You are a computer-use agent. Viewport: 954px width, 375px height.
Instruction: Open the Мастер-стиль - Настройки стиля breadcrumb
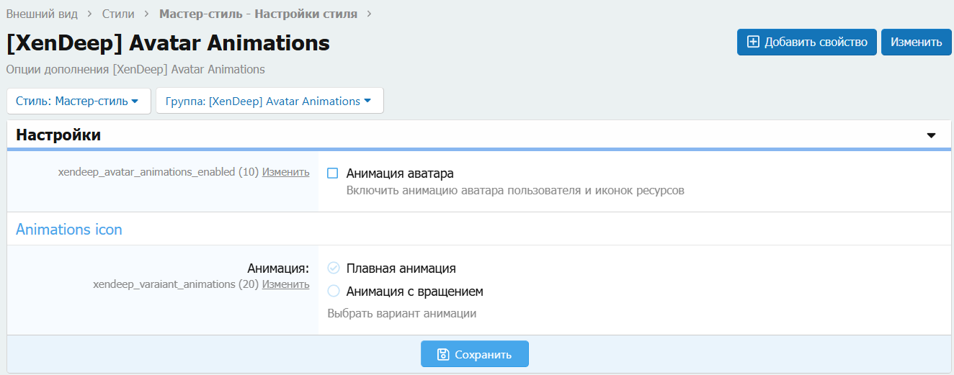point(258,14)
